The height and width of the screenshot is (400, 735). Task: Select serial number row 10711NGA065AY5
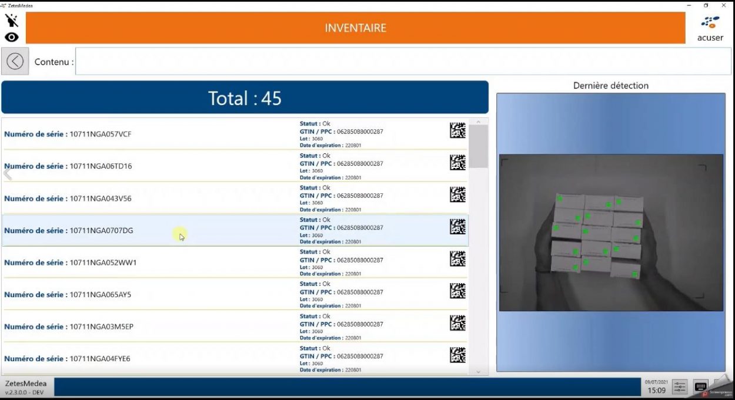tap(147, 295)
